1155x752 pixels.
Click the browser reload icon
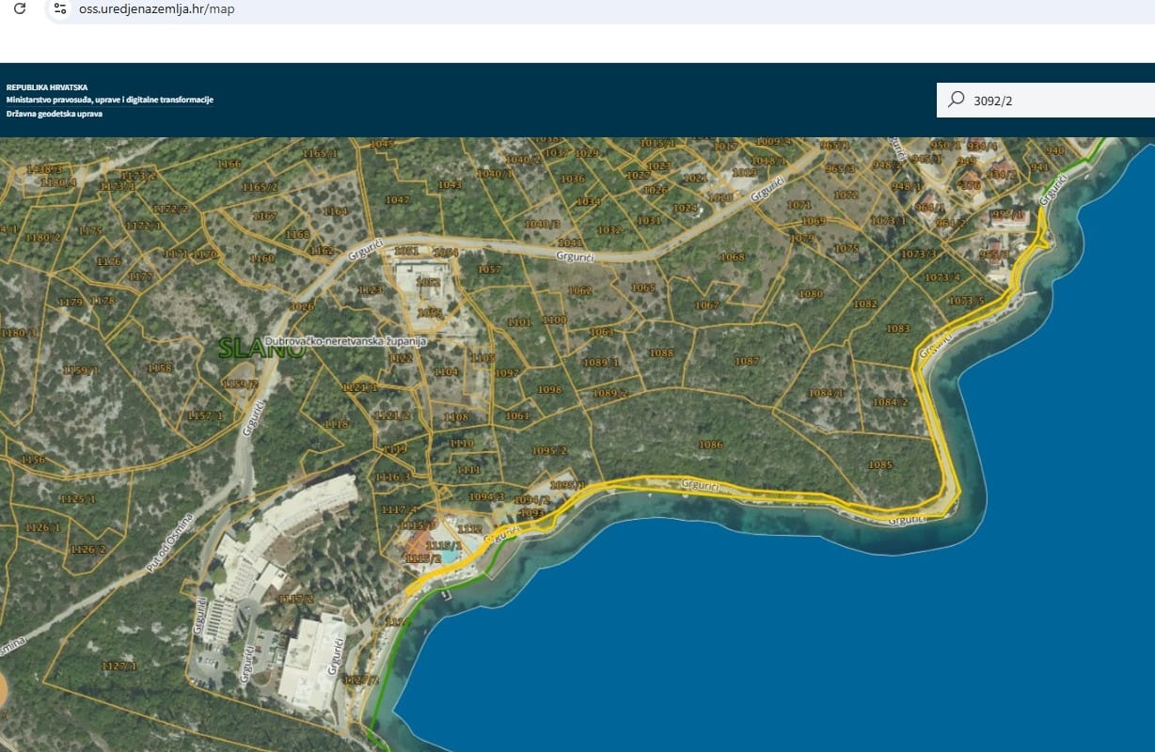tap(19, 8)
